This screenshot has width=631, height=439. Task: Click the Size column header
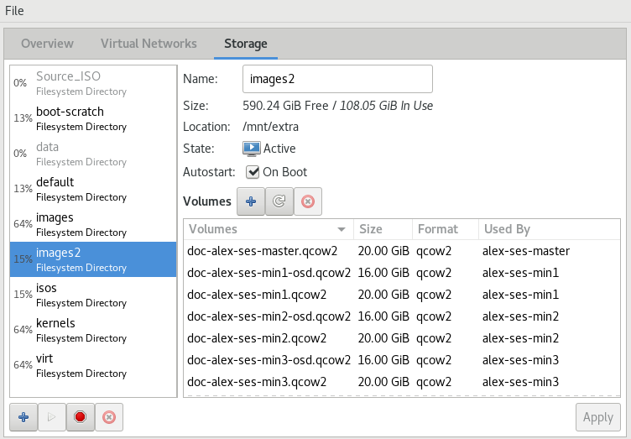[382, 229]
